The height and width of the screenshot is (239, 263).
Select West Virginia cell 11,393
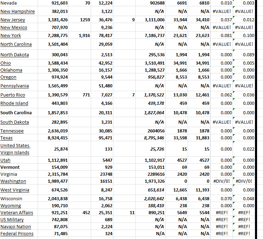[x=199, y=190]
